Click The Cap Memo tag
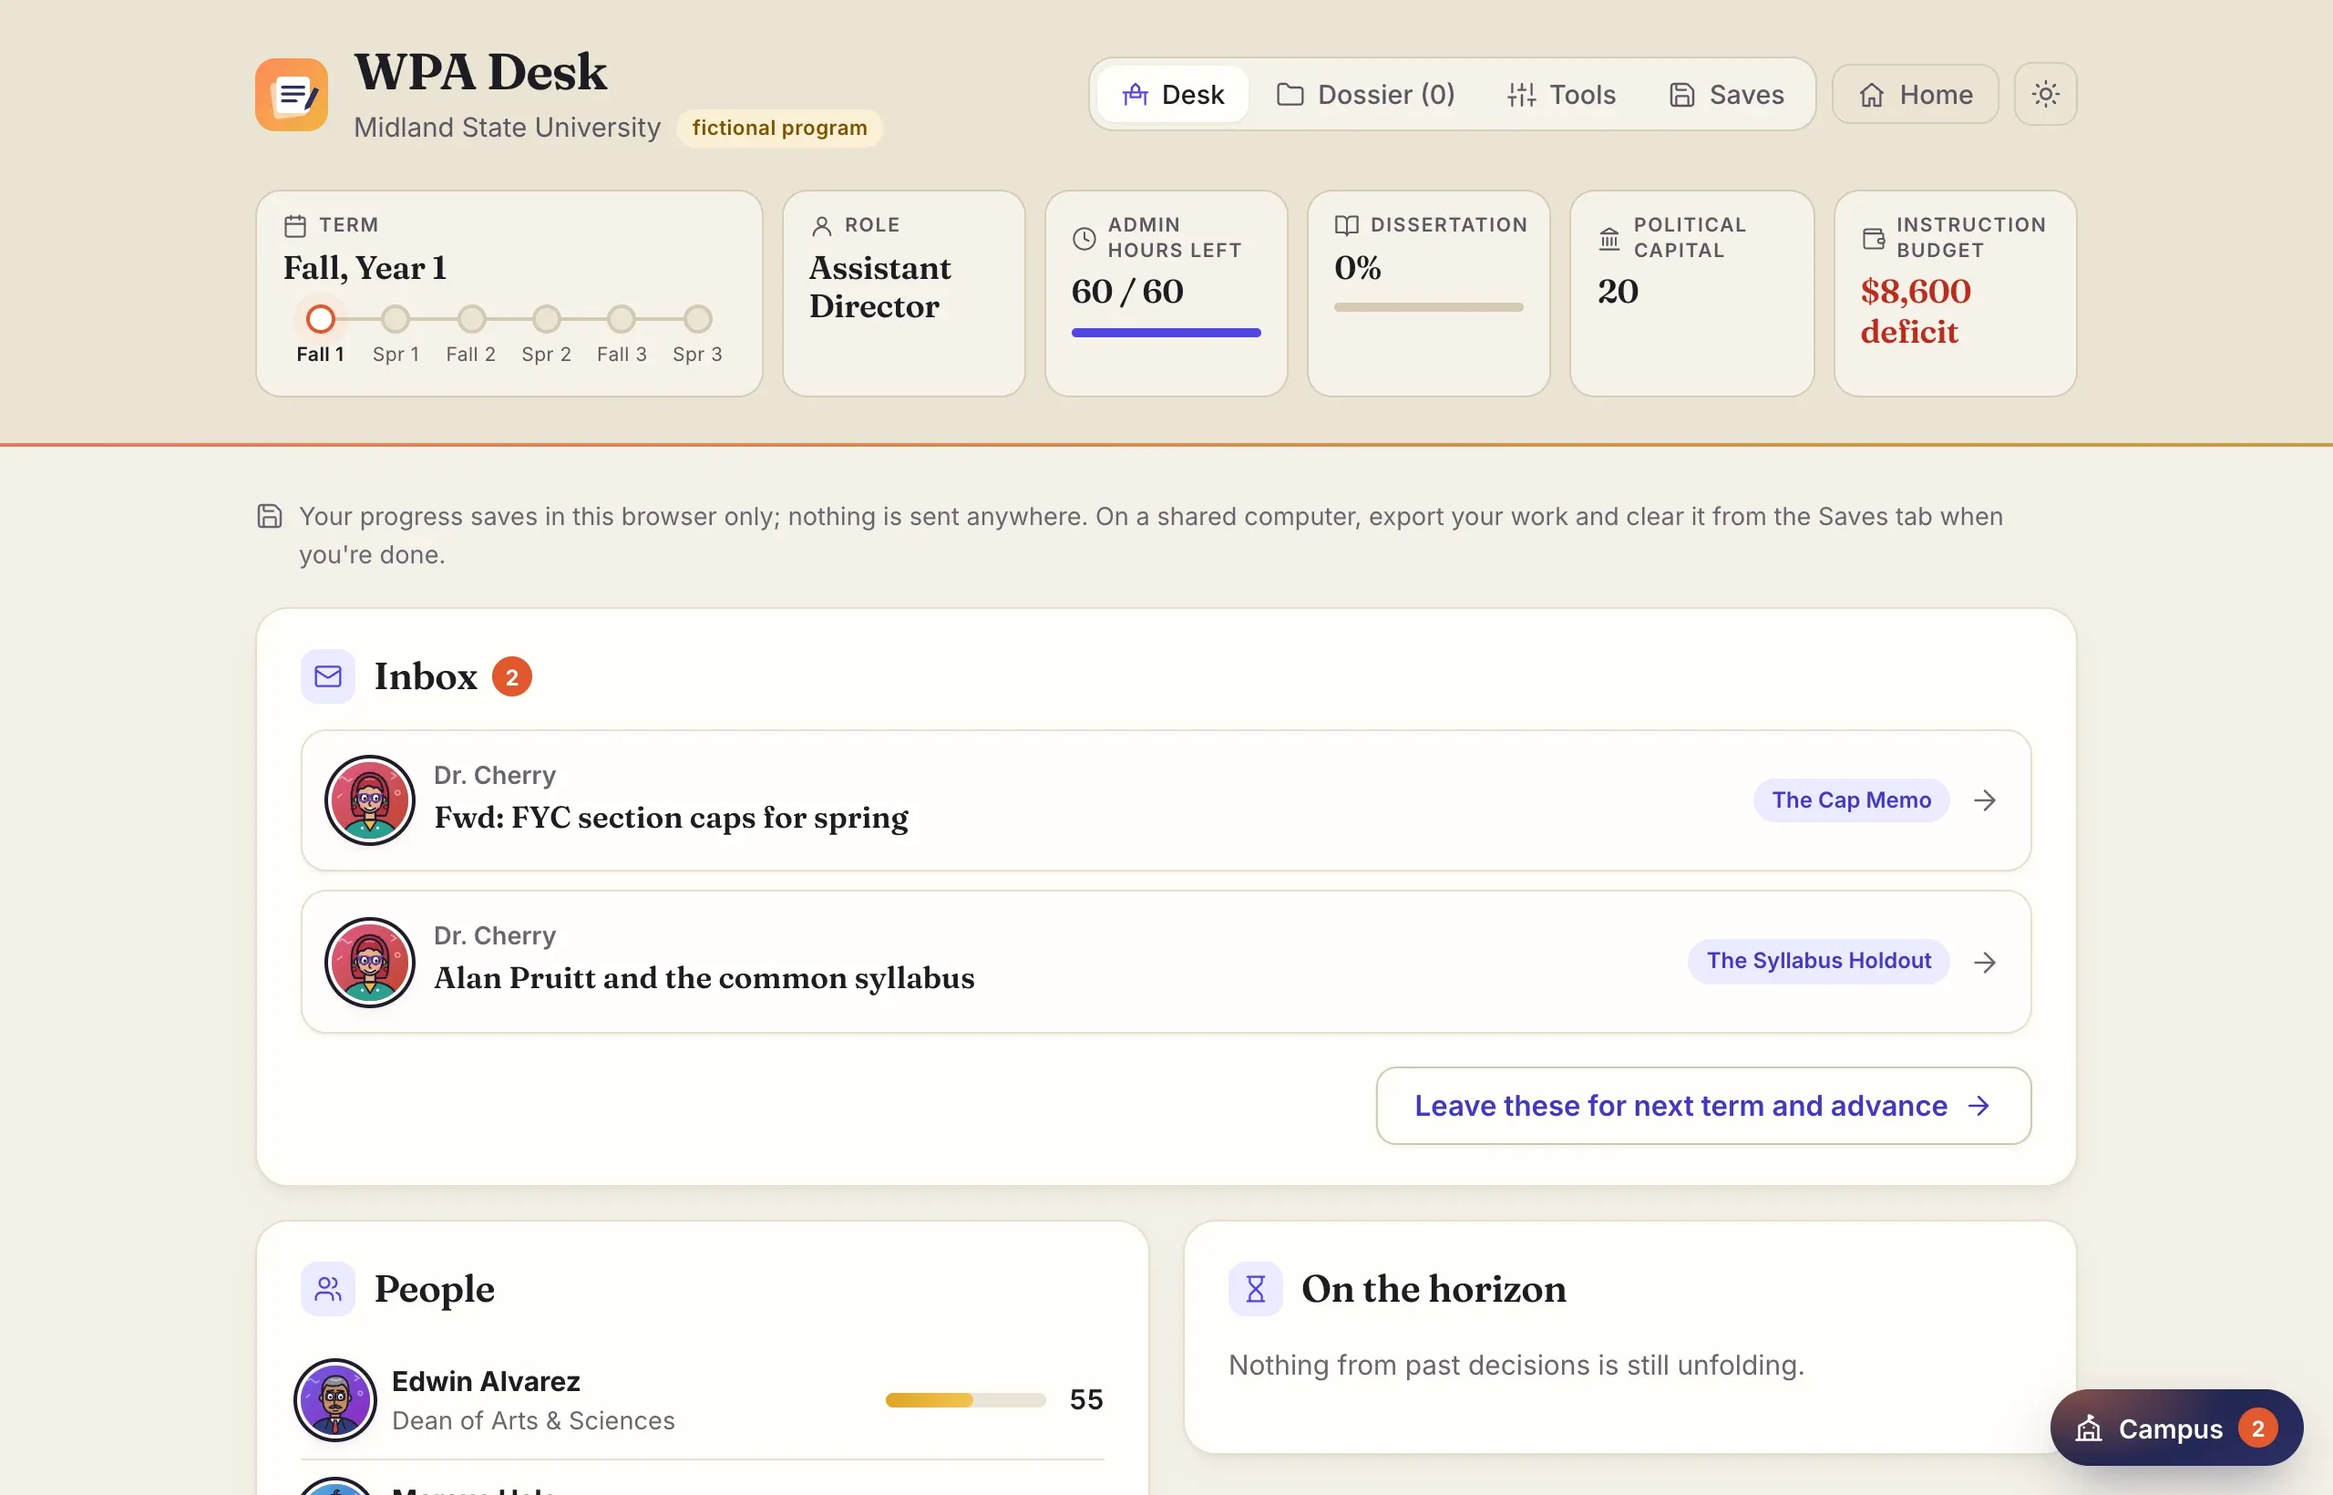This screenshot has width=2333, height=1495. pos(1851,800)
